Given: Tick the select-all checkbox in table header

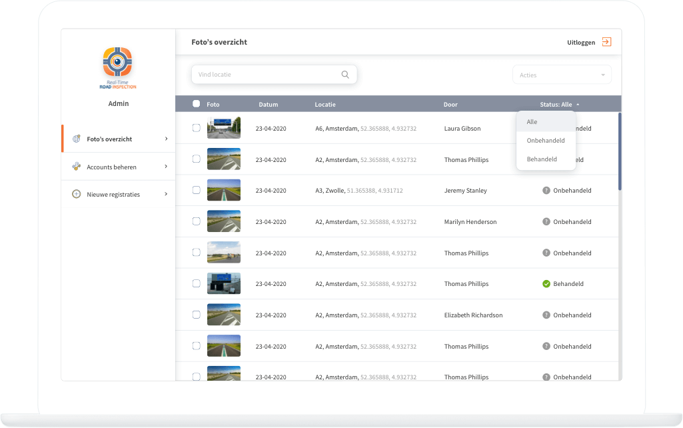Looking at the screenshot, I should (197, 104).
